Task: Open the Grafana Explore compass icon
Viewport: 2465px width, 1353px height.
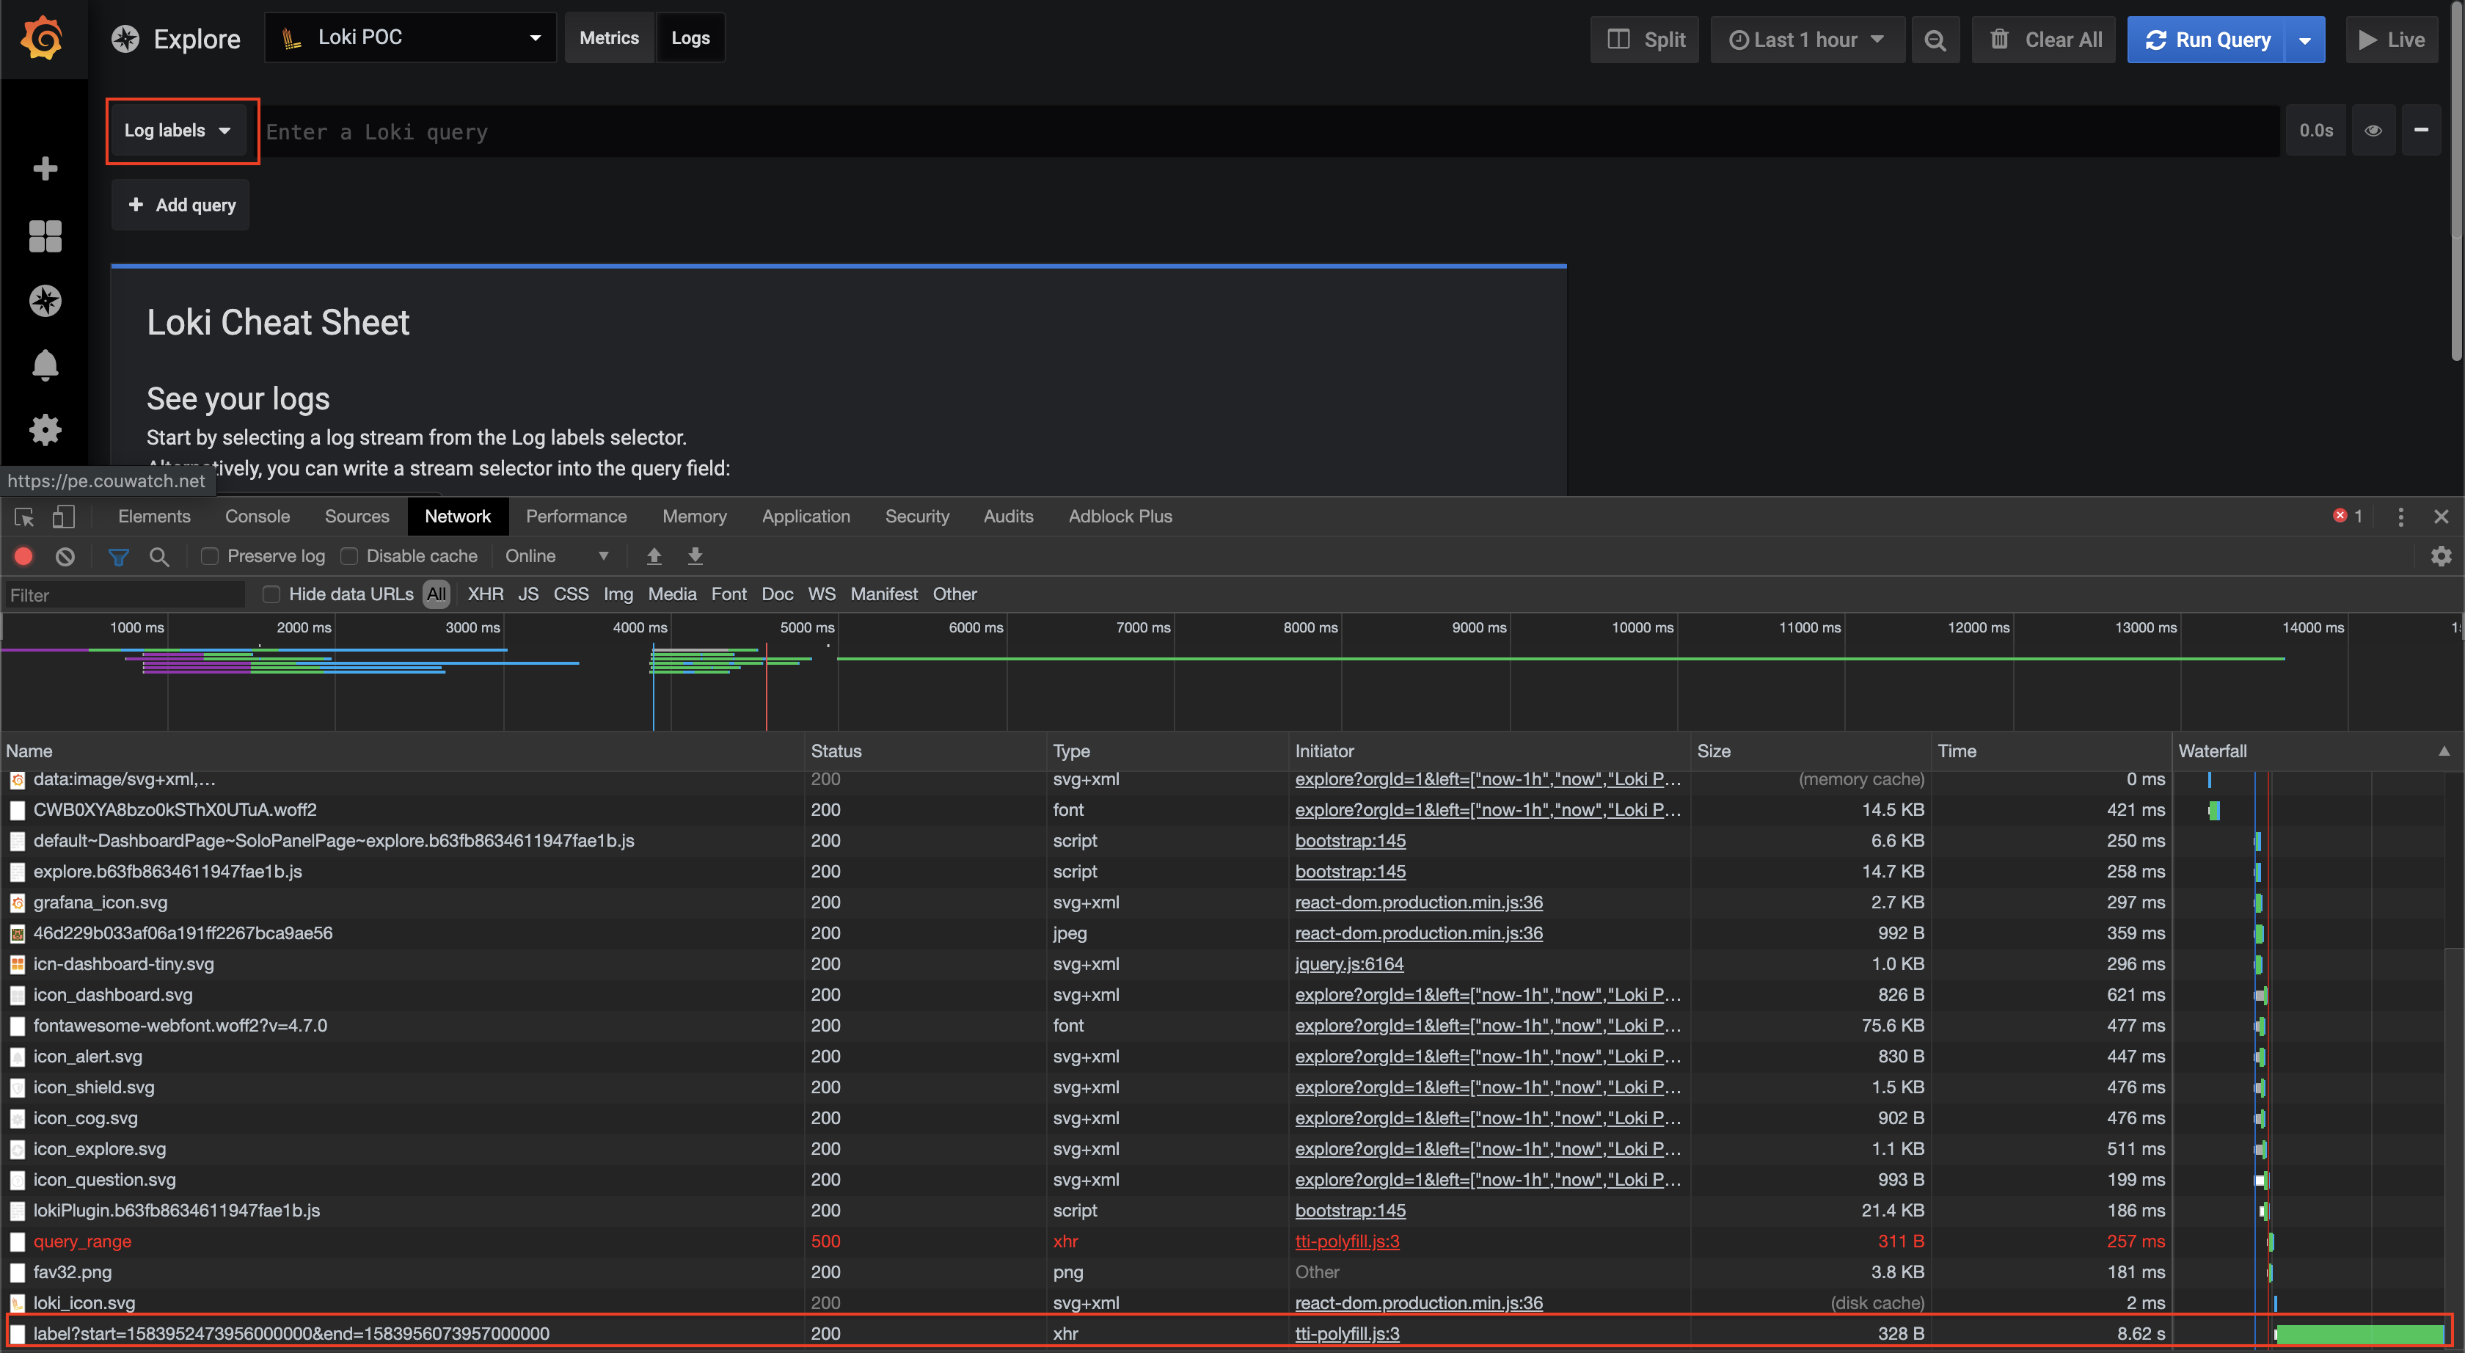Action: (x=45, y=300)
